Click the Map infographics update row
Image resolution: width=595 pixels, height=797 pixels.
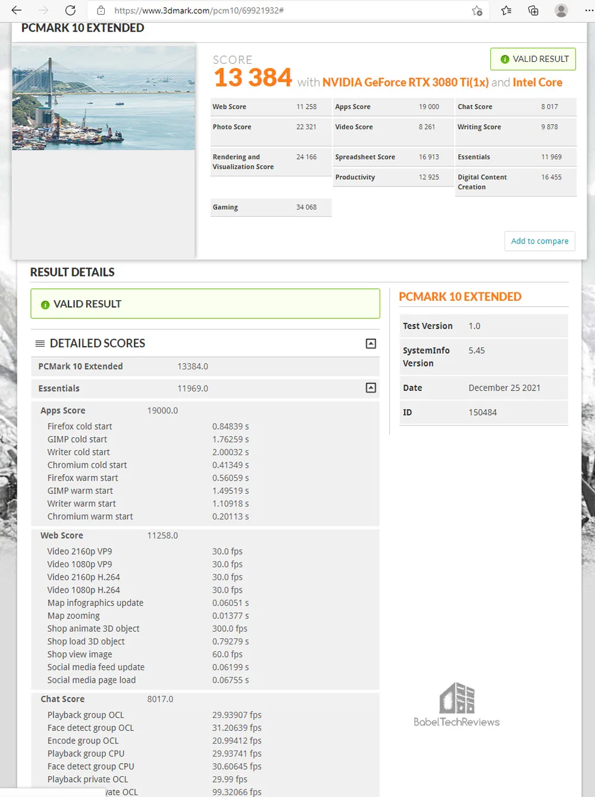tap(205, 603)
